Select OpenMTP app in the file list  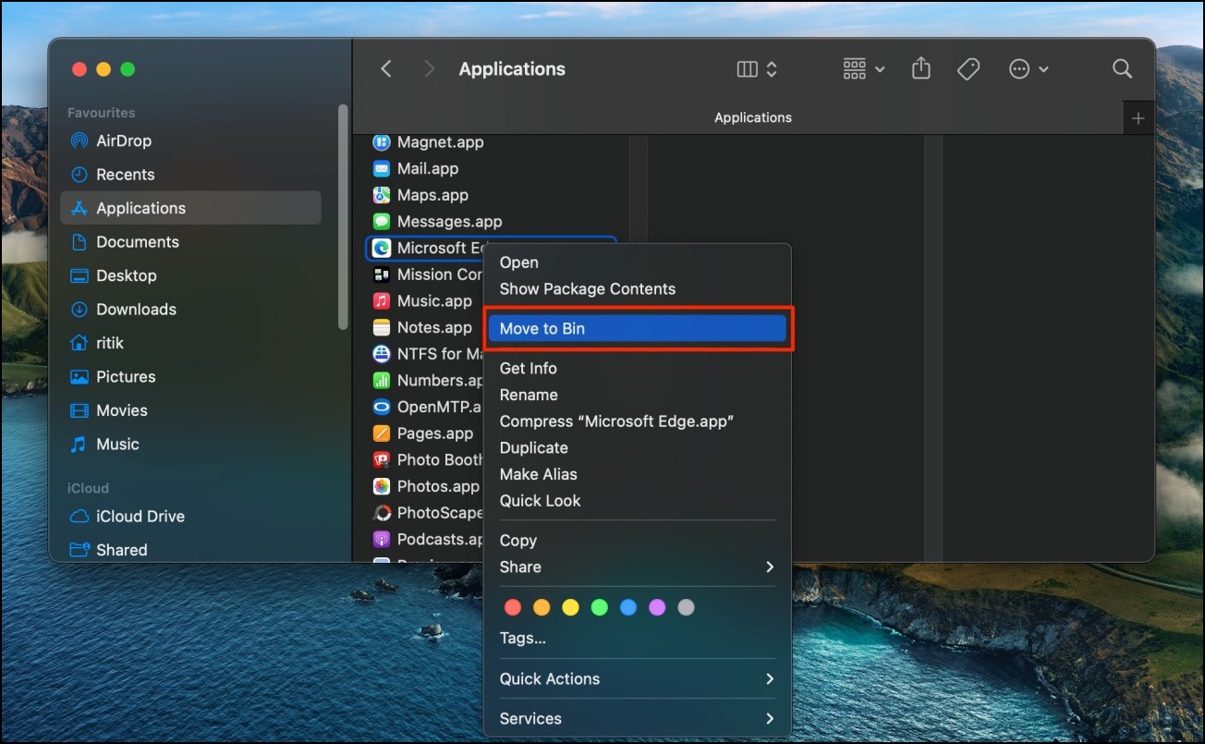tap(425, 407)
